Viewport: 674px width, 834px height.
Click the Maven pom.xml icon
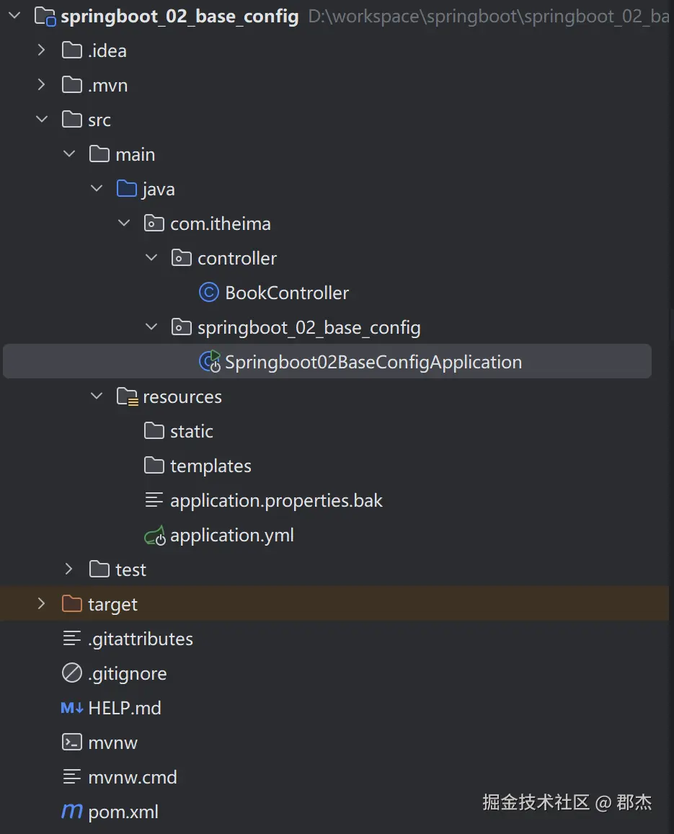(x=72, y=812)
